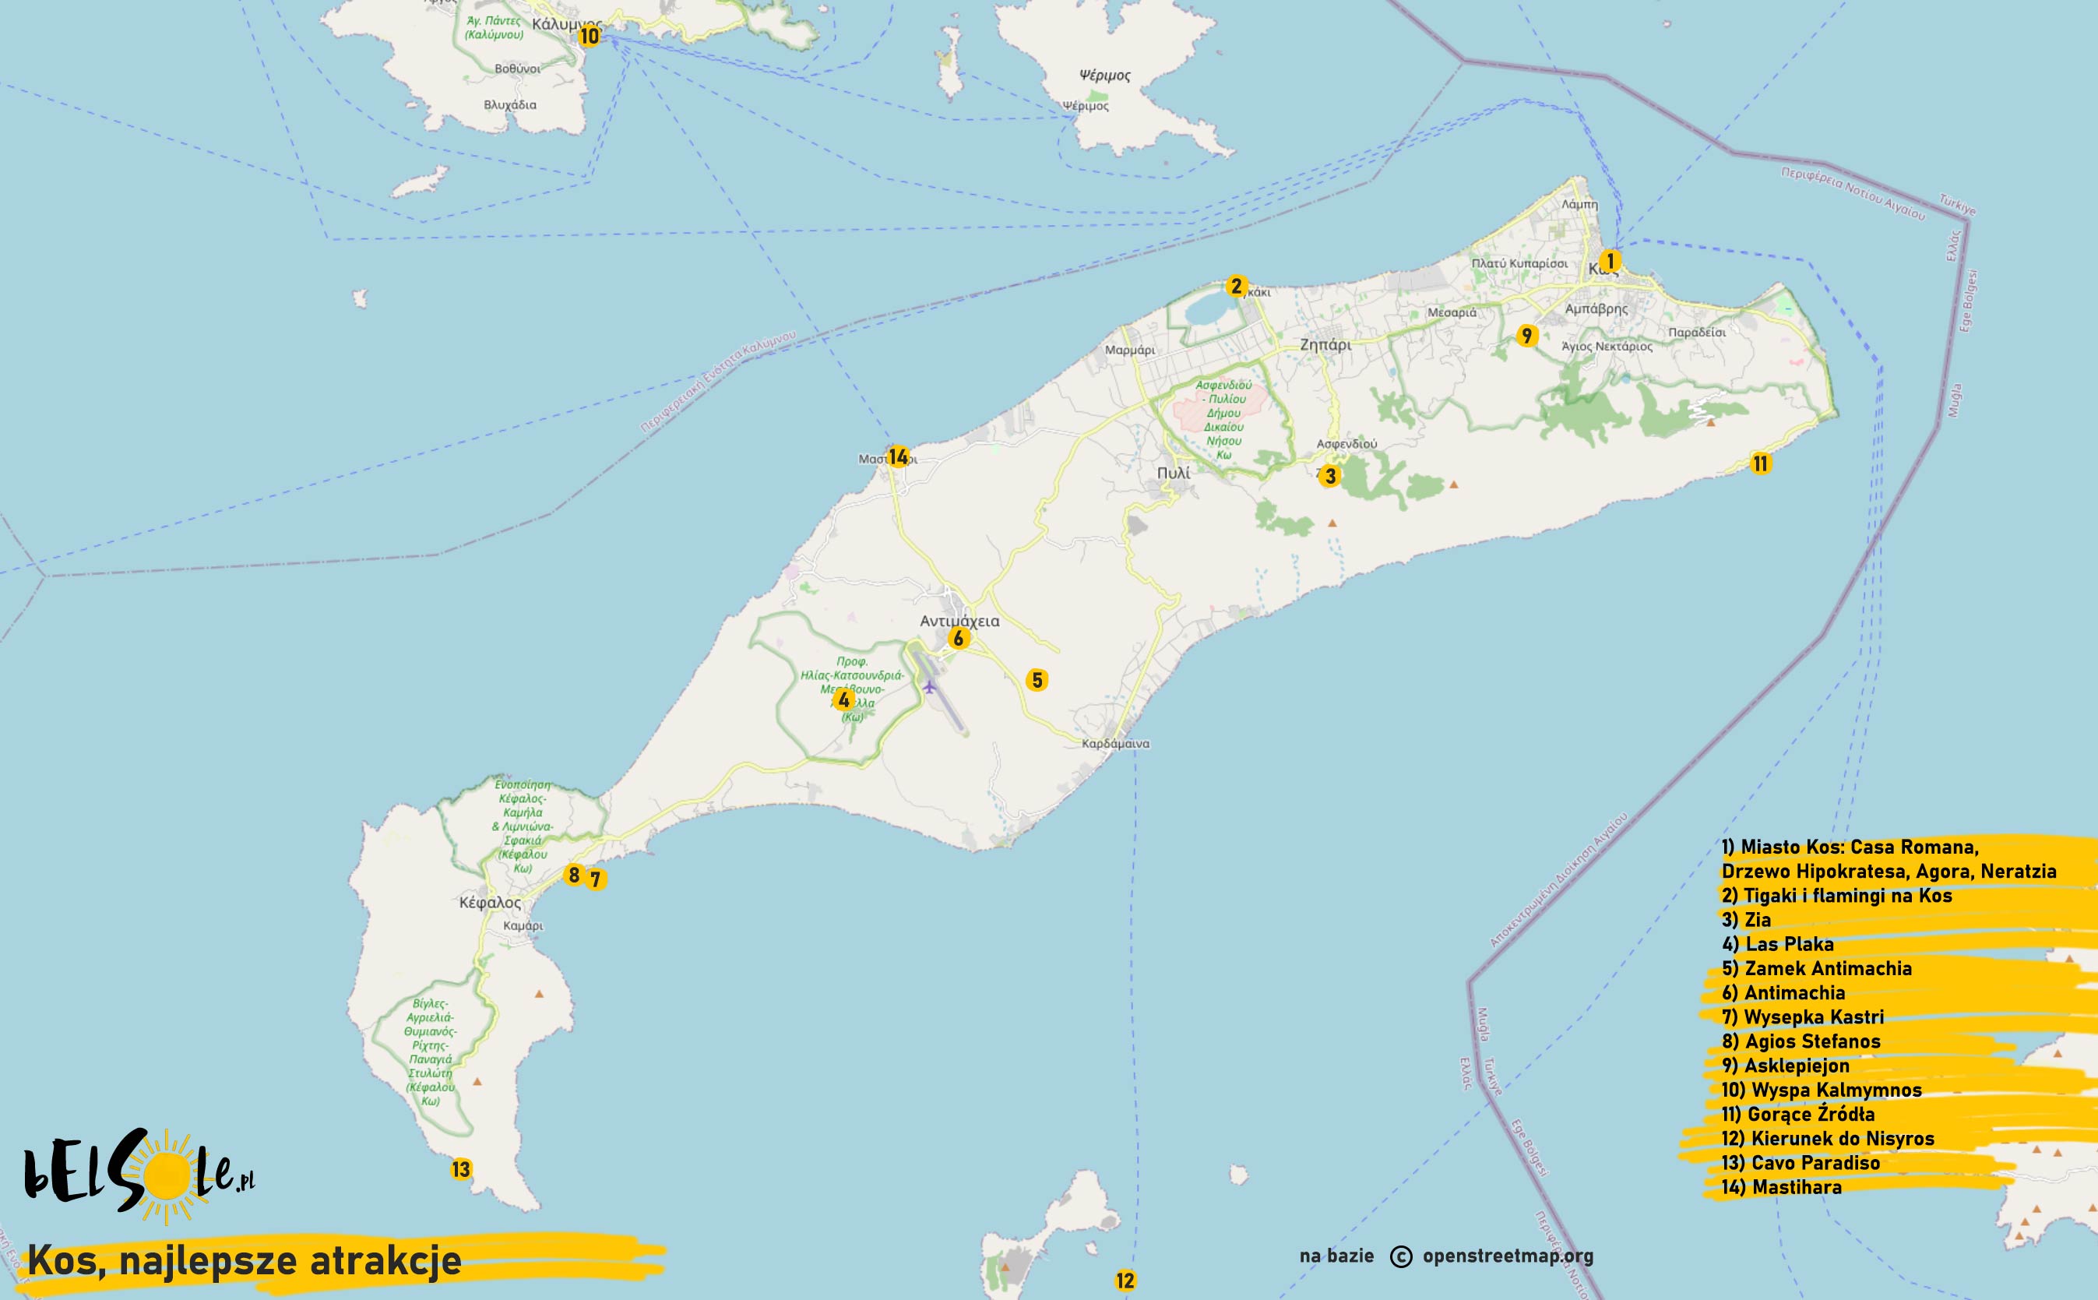2098x1300 pixels.
Task: Click the purple airport plane icon
Action: (929, 686)
